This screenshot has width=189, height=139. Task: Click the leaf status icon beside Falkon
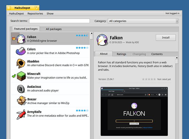click(x=14, y=39)
